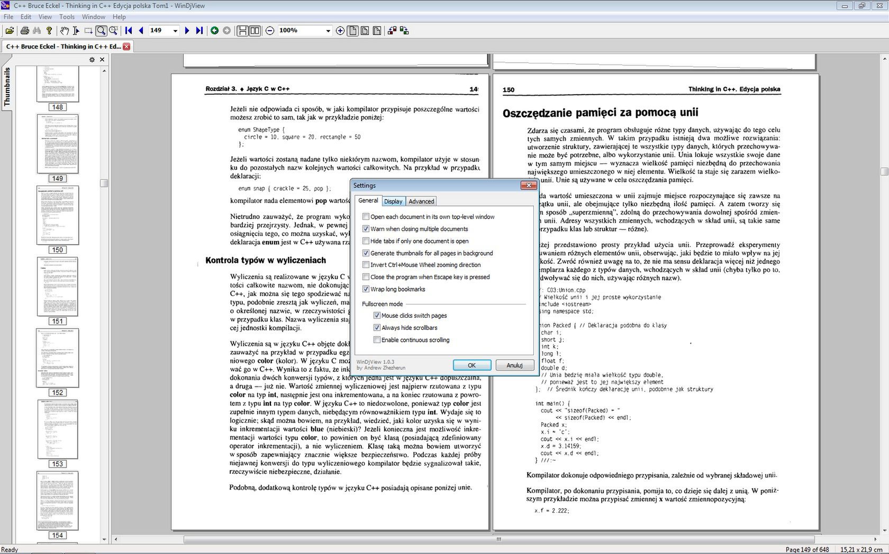Open the page number dropdown
889x554 pixels.
175,31
